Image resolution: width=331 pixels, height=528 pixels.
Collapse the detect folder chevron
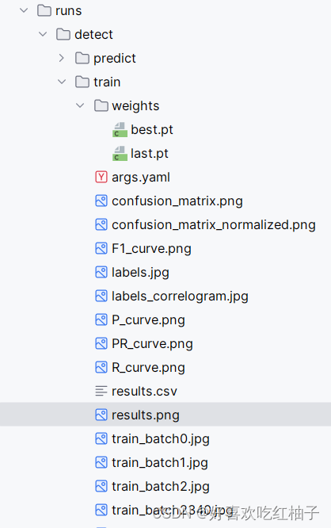[x=43, y=34]
